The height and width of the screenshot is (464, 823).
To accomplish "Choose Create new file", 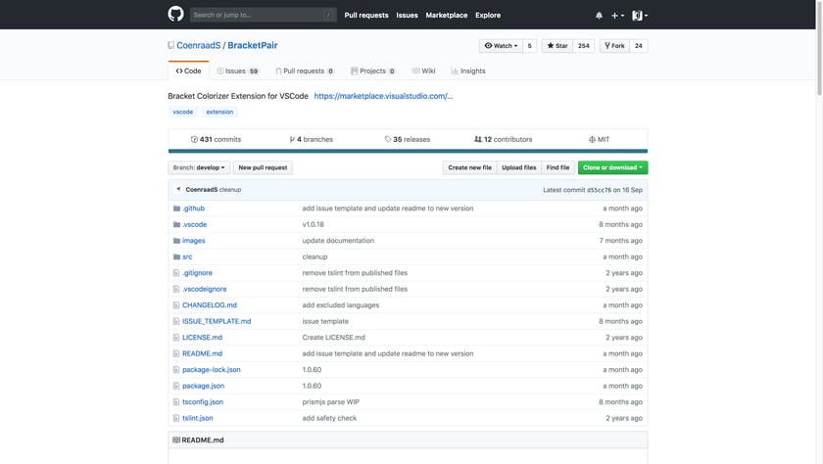I will click(469, 167).
